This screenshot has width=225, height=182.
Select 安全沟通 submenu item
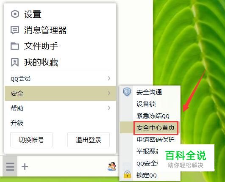(150, 92)
